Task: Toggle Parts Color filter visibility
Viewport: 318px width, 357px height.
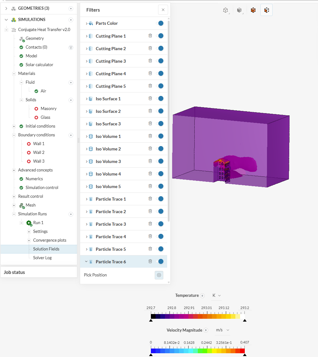Action: pyautogui.click(x=160, y=23)
